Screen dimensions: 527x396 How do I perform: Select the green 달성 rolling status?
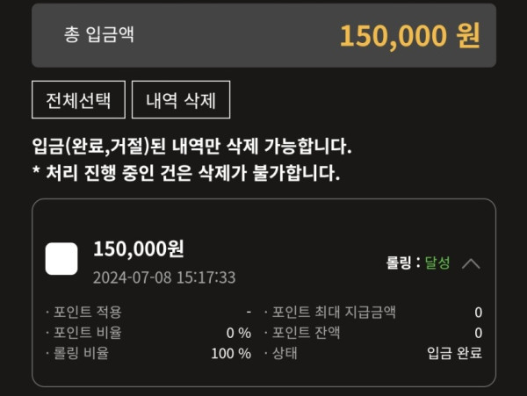[x=437, y=263]
